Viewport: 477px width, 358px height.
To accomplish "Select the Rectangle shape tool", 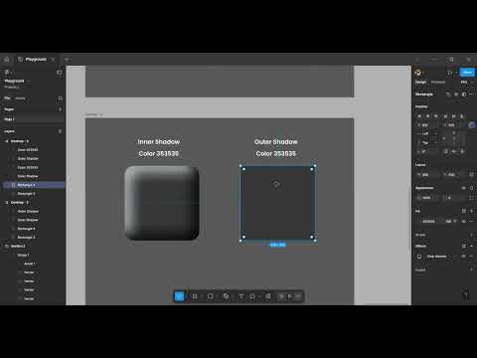I will coord(211,296).
